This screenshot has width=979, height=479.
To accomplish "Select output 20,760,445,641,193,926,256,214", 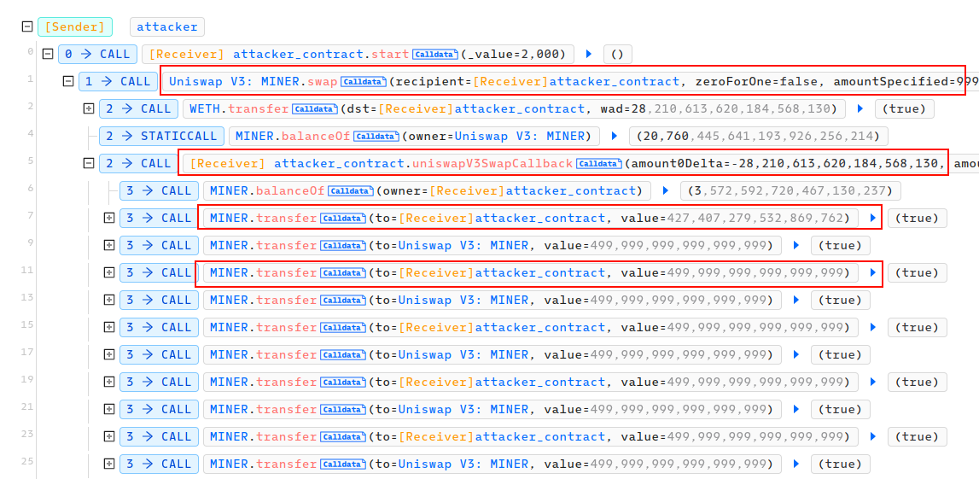I will point(758,136).
